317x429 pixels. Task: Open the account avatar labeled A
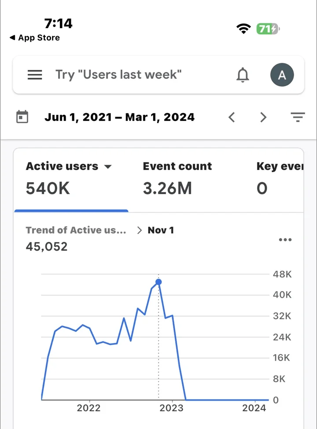(x=282, y=75)
